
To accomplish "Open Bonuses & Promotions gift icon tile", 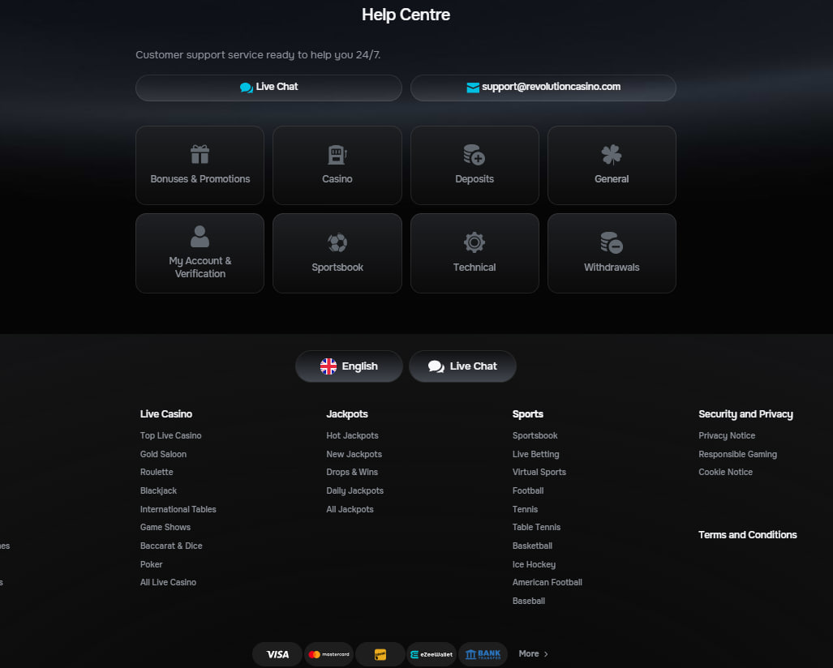I will (200, 154).
